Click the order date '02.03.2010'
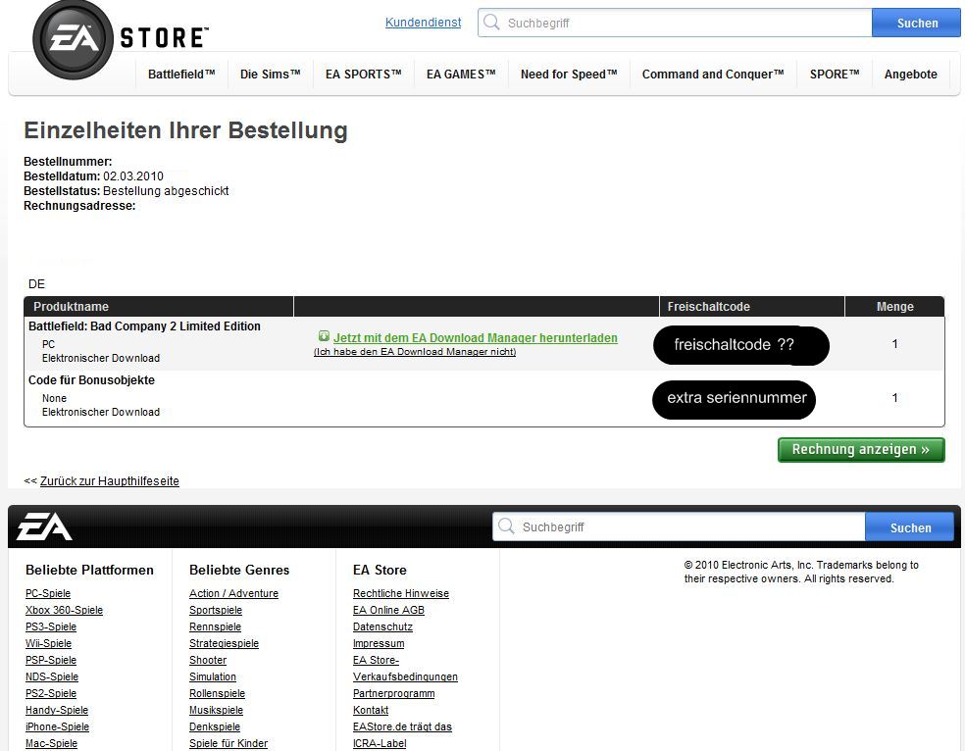Screen dimensions: 965x751 (133, 176)
